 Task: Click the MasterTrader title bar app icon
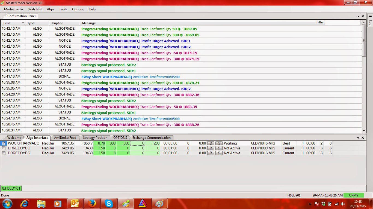(x=3, y=3)
